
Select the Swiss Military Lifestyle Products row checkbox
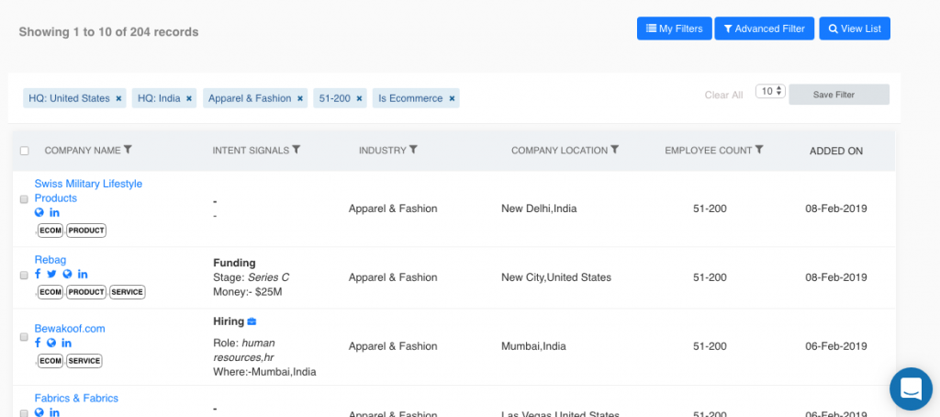coord(24,199)
